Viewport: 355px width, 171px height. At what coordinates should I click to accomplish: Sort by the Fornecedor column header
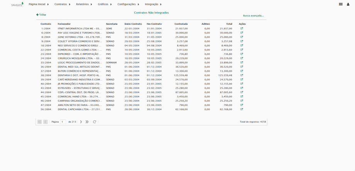coord(64,24)
